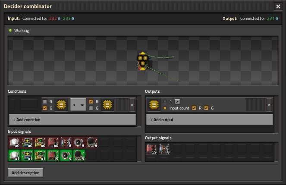The width and height of the screenshot is (286, 185).
Task: Click the Add output button
Action: click(x=209, y=119)
